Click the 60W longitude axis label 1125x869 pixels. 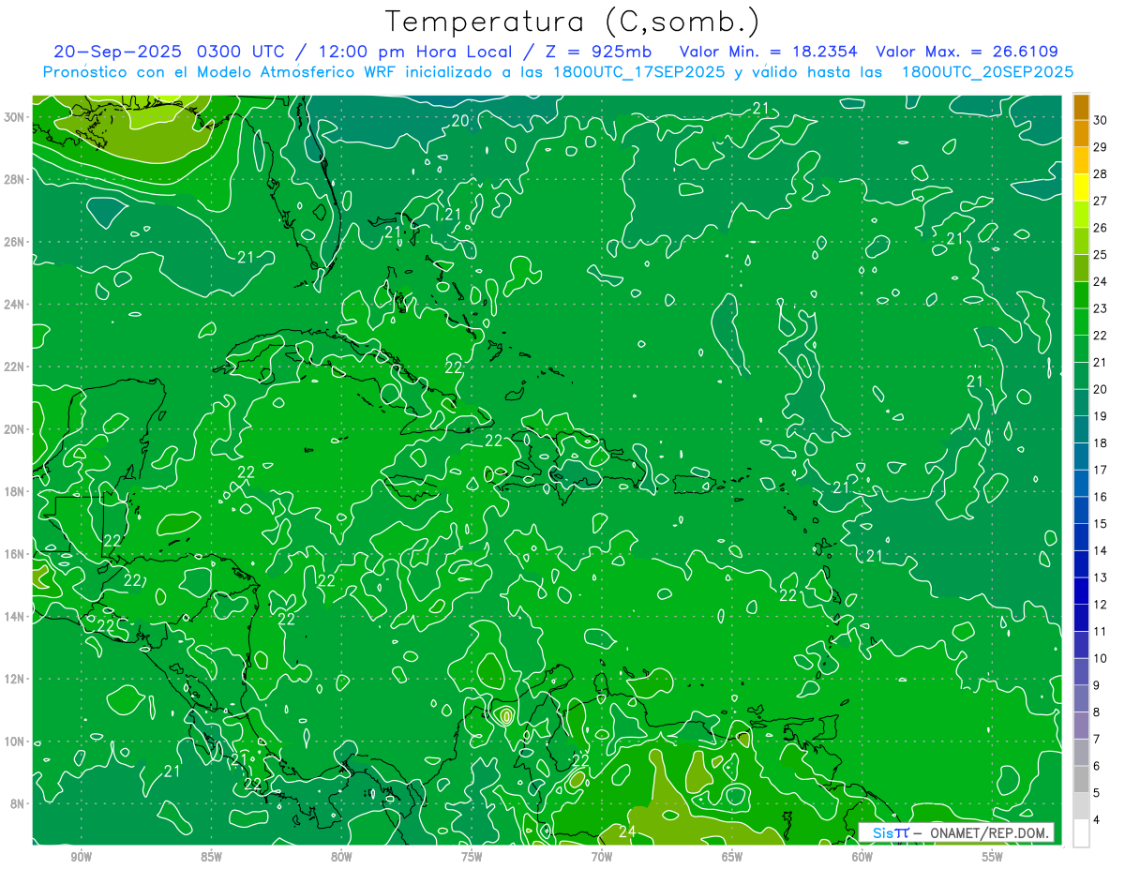(x=862, y=857)
